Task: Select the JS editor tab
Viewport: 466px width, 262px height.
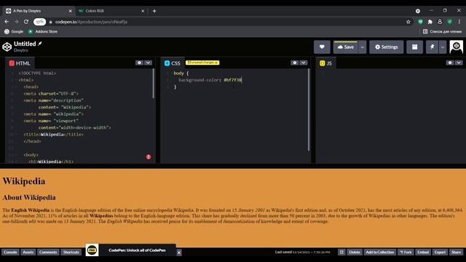Action: click(325, 63)
